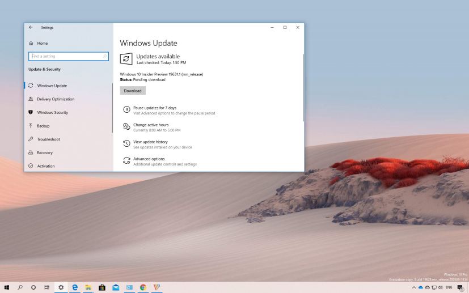Go back with the Settings back arrow
Viewport: 469px width, 293px height.
(x=31, y=27)
